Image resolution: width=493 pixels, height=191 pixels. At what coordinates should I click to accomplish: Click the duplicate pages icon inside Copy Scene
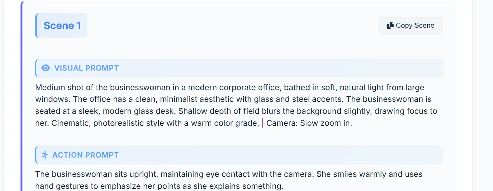point(390,25)
